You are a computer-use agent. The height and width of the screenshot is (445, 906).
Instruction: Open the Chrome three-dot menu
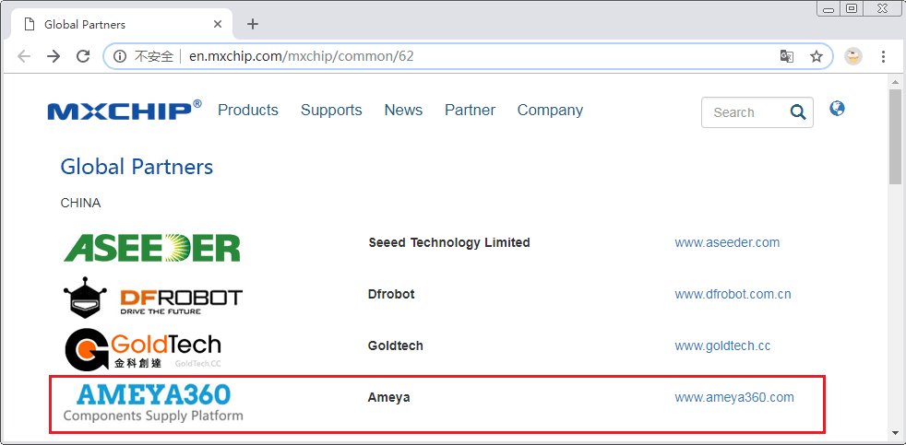click(883, 56)
